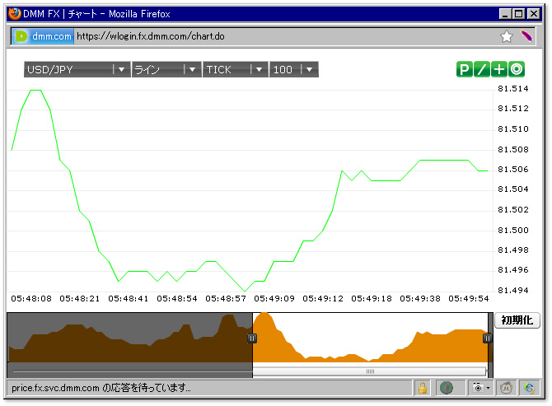Select the green line drawing tool icon
This screenshot has height=406, width=552.
(x=482, y=69)
